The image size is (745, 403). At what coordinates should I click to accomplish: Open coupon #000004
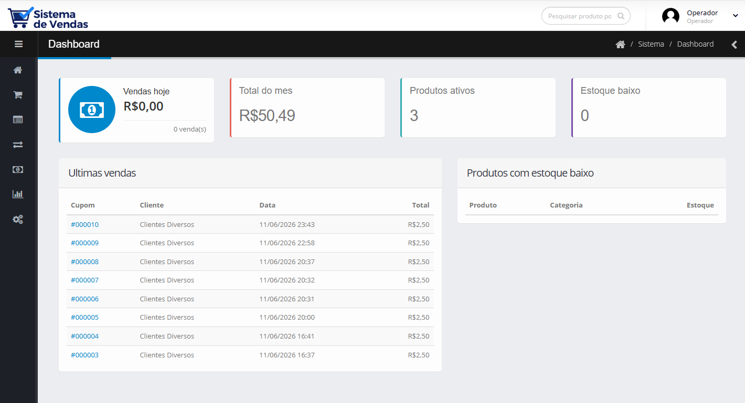click(x=84, y=336)
